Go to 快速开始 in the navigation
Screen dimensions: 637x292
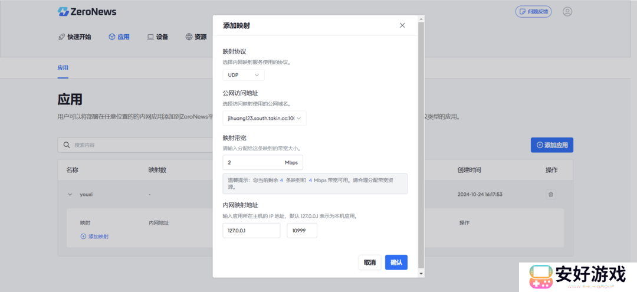click(75, 37)
